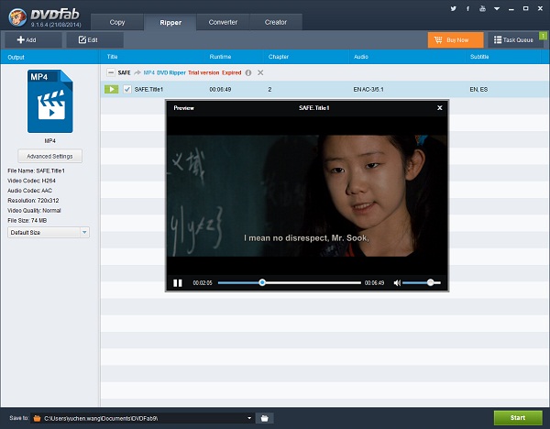Click the Runtime column header
This screenshot has width=550, height=429.
click(x=220, y=57)
